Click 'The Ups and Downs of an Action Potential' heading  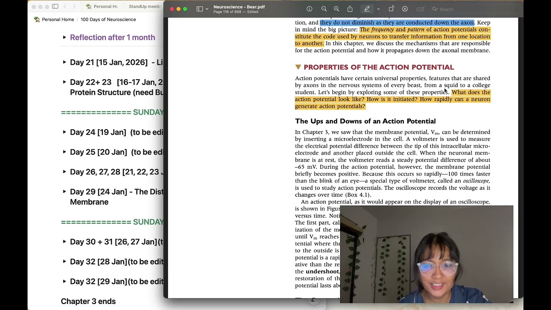(365, 121)
